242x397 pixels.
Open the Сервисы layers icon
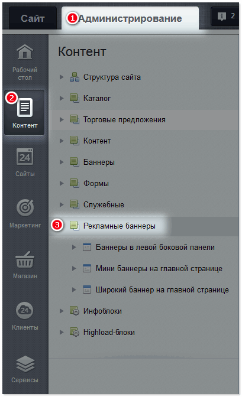tap(25, 364)
